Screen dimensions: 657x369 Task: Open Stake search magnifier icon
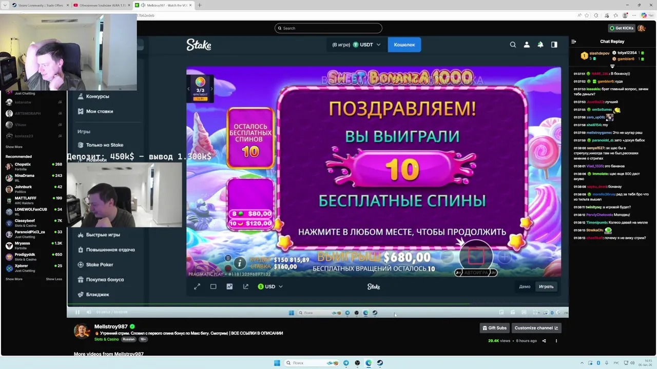[x=513, y=45]
